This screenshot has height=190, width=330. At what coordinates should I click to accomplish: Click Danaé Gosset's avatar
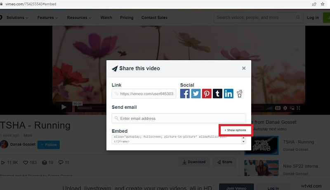4,144
